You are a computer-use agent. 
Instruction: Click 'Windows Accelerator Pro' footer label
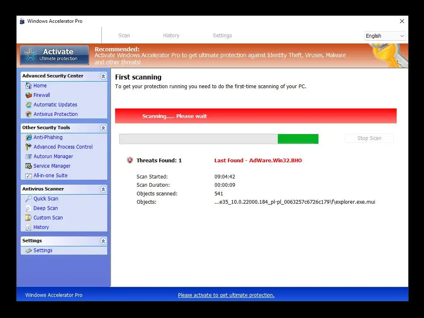coord(54,295)
